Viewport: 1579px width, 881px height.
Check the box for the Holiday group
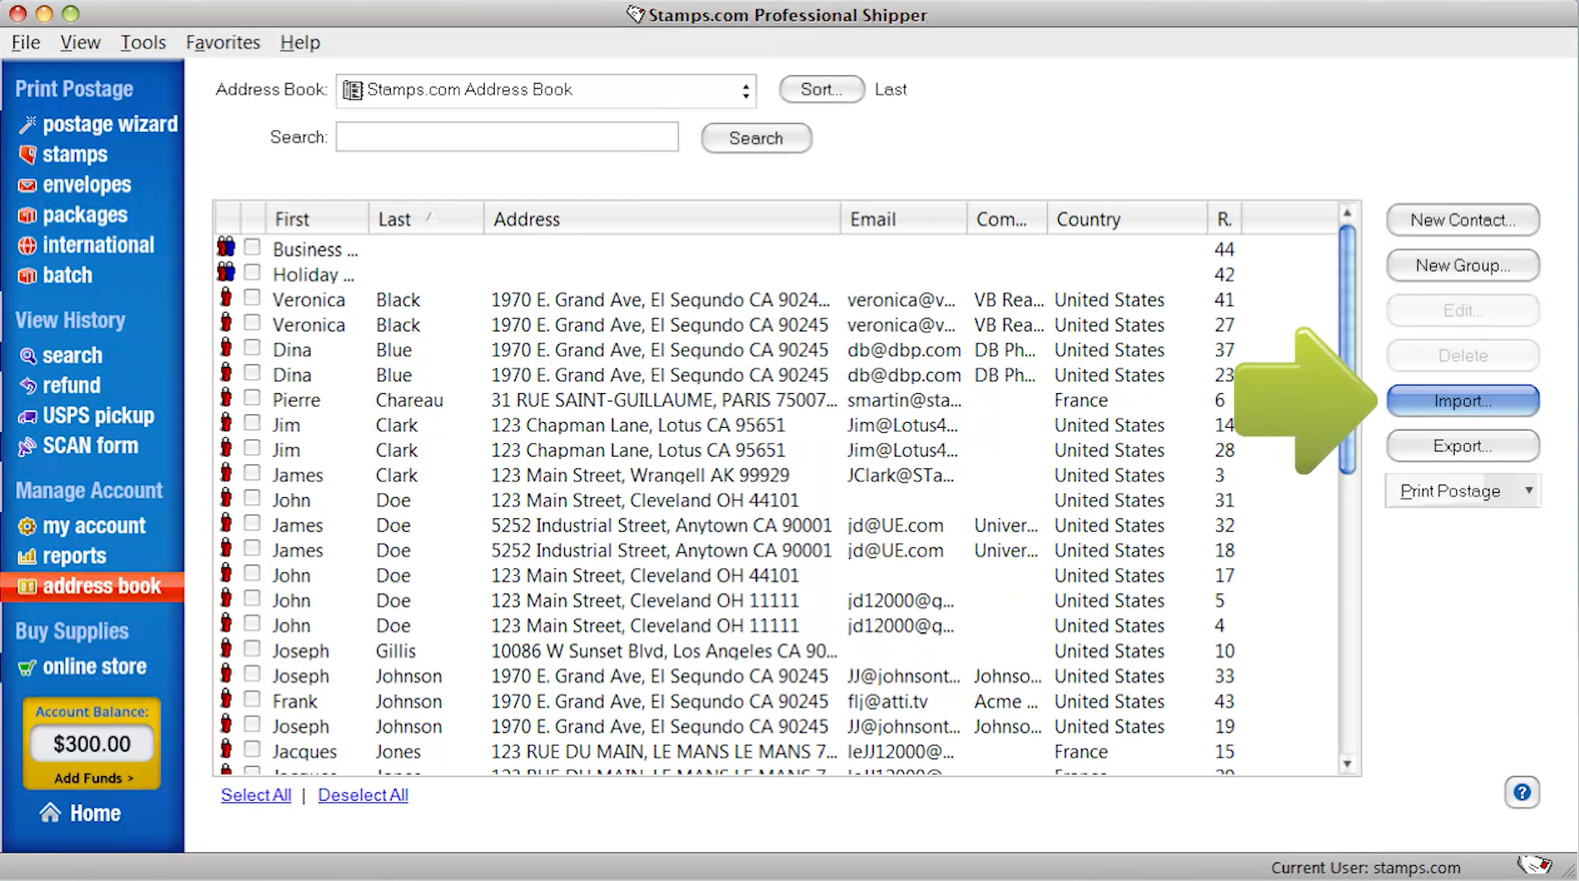coord(252,272)
